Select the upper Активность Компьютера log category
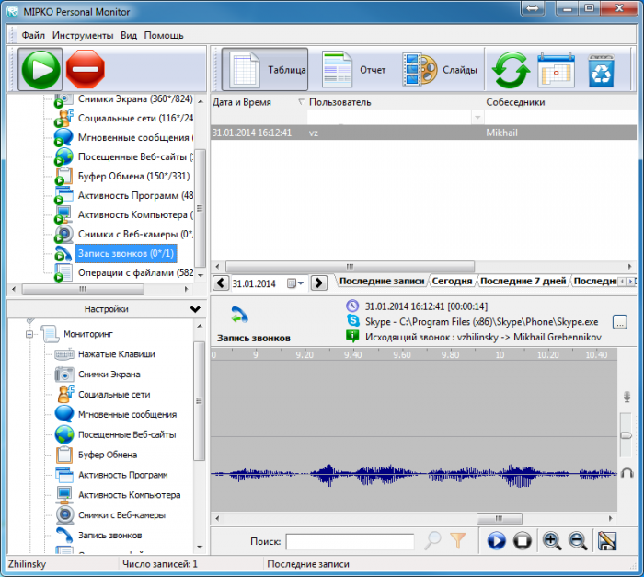This screenshot has width=644, height=577. [x=135, y=215]
